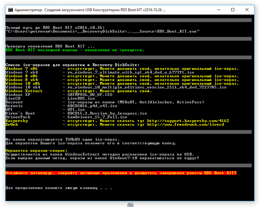Click yellow 'Обработка образов-сборок:' heading
261x208 pixels.
click(36, 151)
